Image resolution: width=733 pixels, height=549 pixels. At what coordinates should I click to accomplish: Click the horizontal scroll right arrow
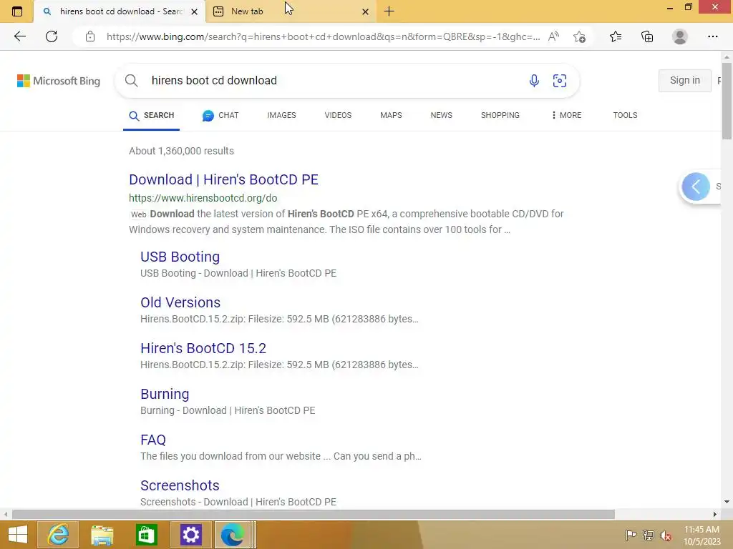[x=715, y=515]
